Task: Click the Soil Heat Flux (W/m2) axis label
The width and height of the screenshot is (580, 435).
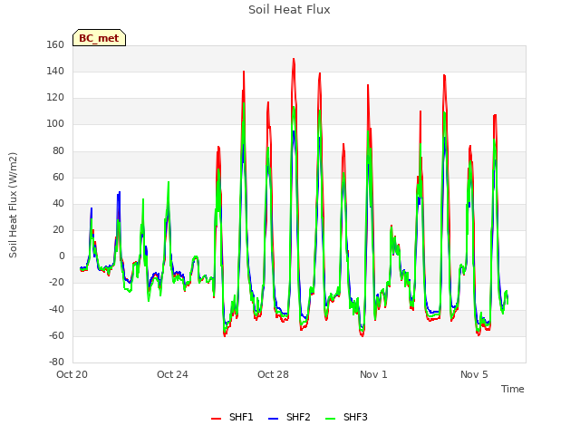Action: point(13,205)
